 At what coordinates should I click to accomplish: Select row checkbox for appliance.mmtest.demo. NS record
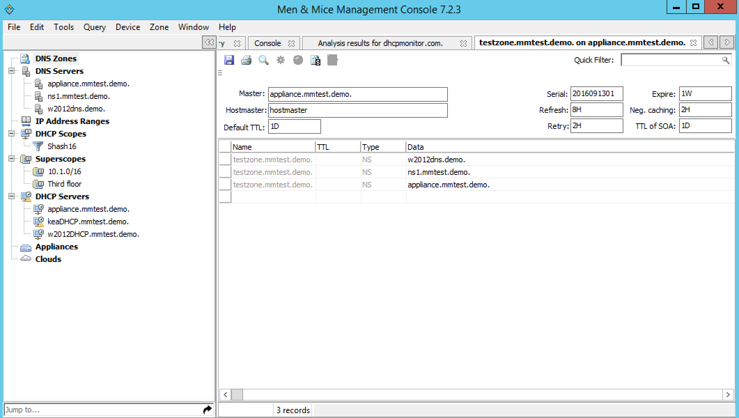[x=225, y=185]
